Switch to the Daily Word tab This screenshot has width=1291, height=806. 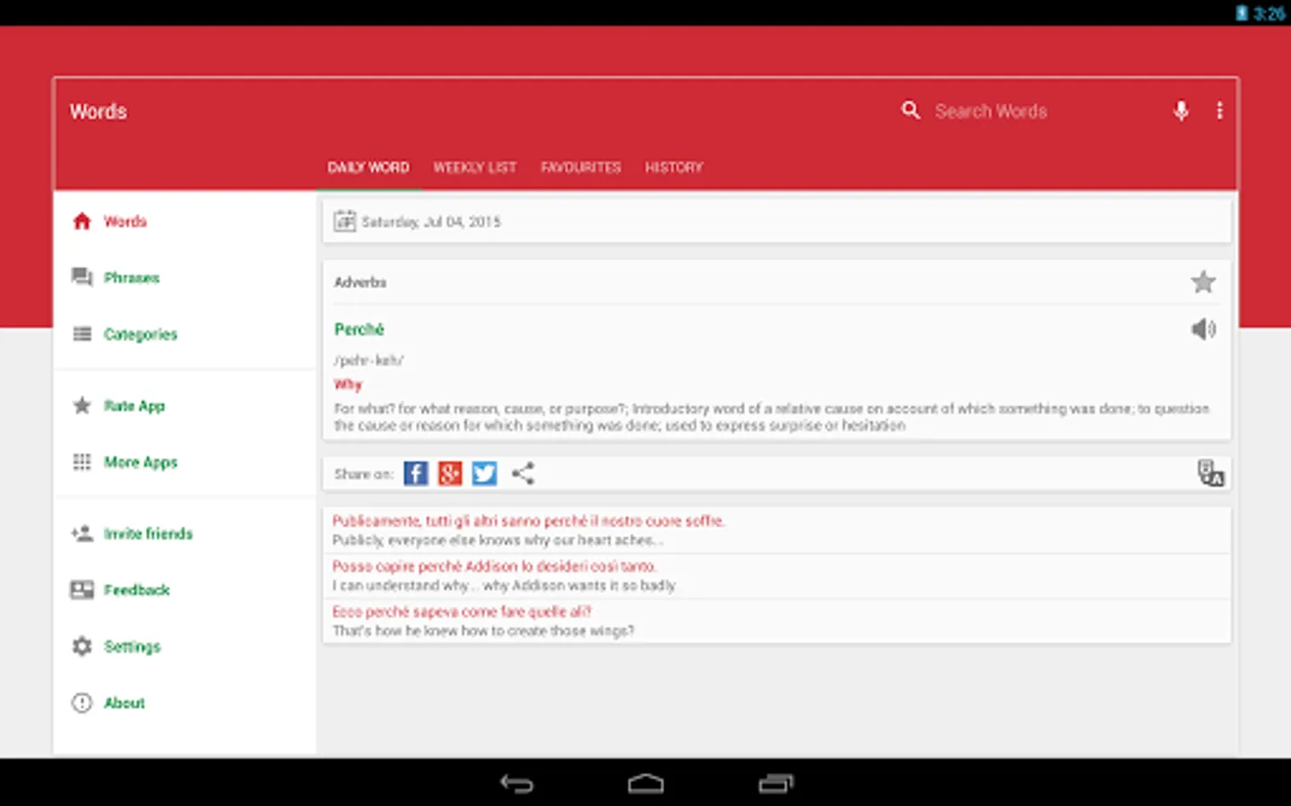pyautogui.click(x=368, y=167)
